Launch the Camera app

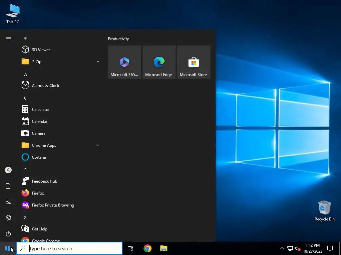tap(61, 133)
